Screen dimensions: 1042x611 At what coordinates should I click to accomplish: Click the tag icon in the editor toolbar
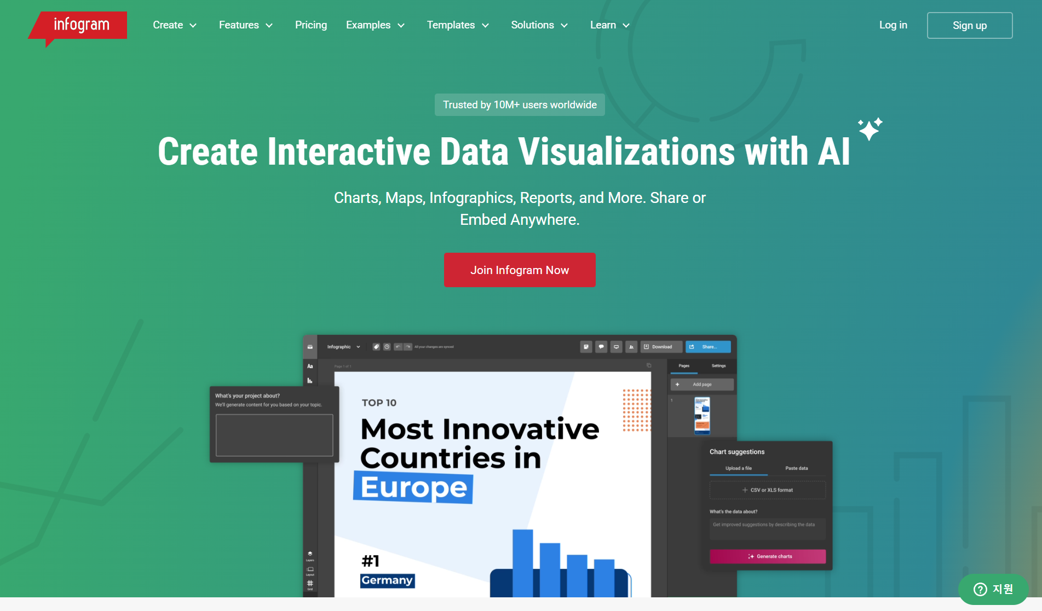click(x=376, y=347)
